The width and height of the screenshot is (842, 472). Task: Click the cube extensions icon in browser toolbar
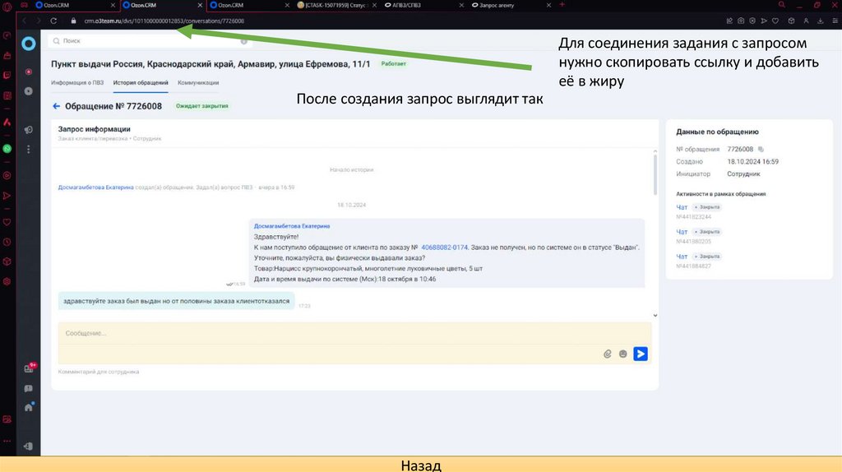point(791,21)
